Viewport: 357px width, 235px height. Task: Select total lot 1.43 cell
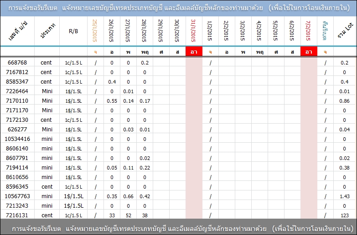pos(345,196)
